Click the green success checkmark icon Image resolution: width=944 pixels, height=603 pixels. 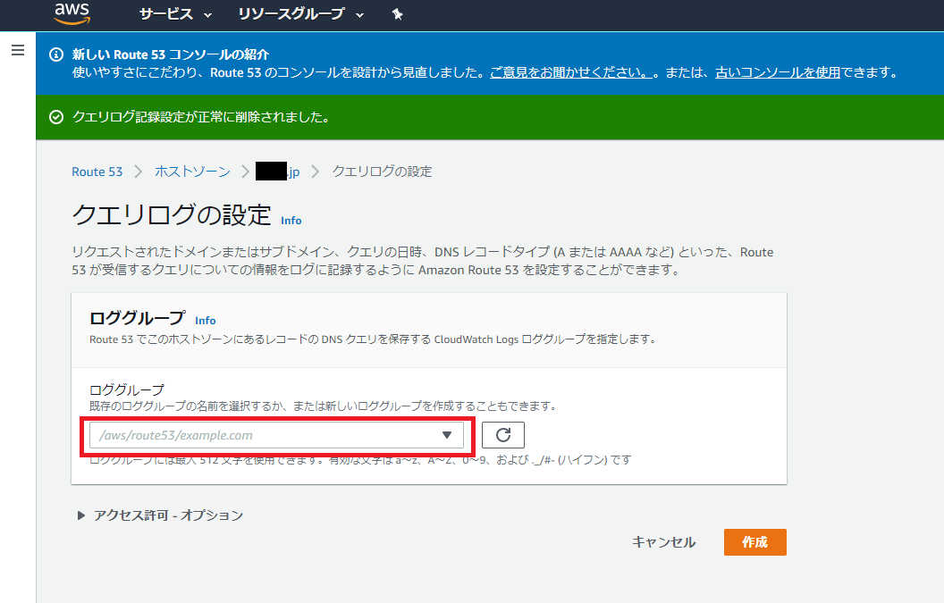coord(58,115)
